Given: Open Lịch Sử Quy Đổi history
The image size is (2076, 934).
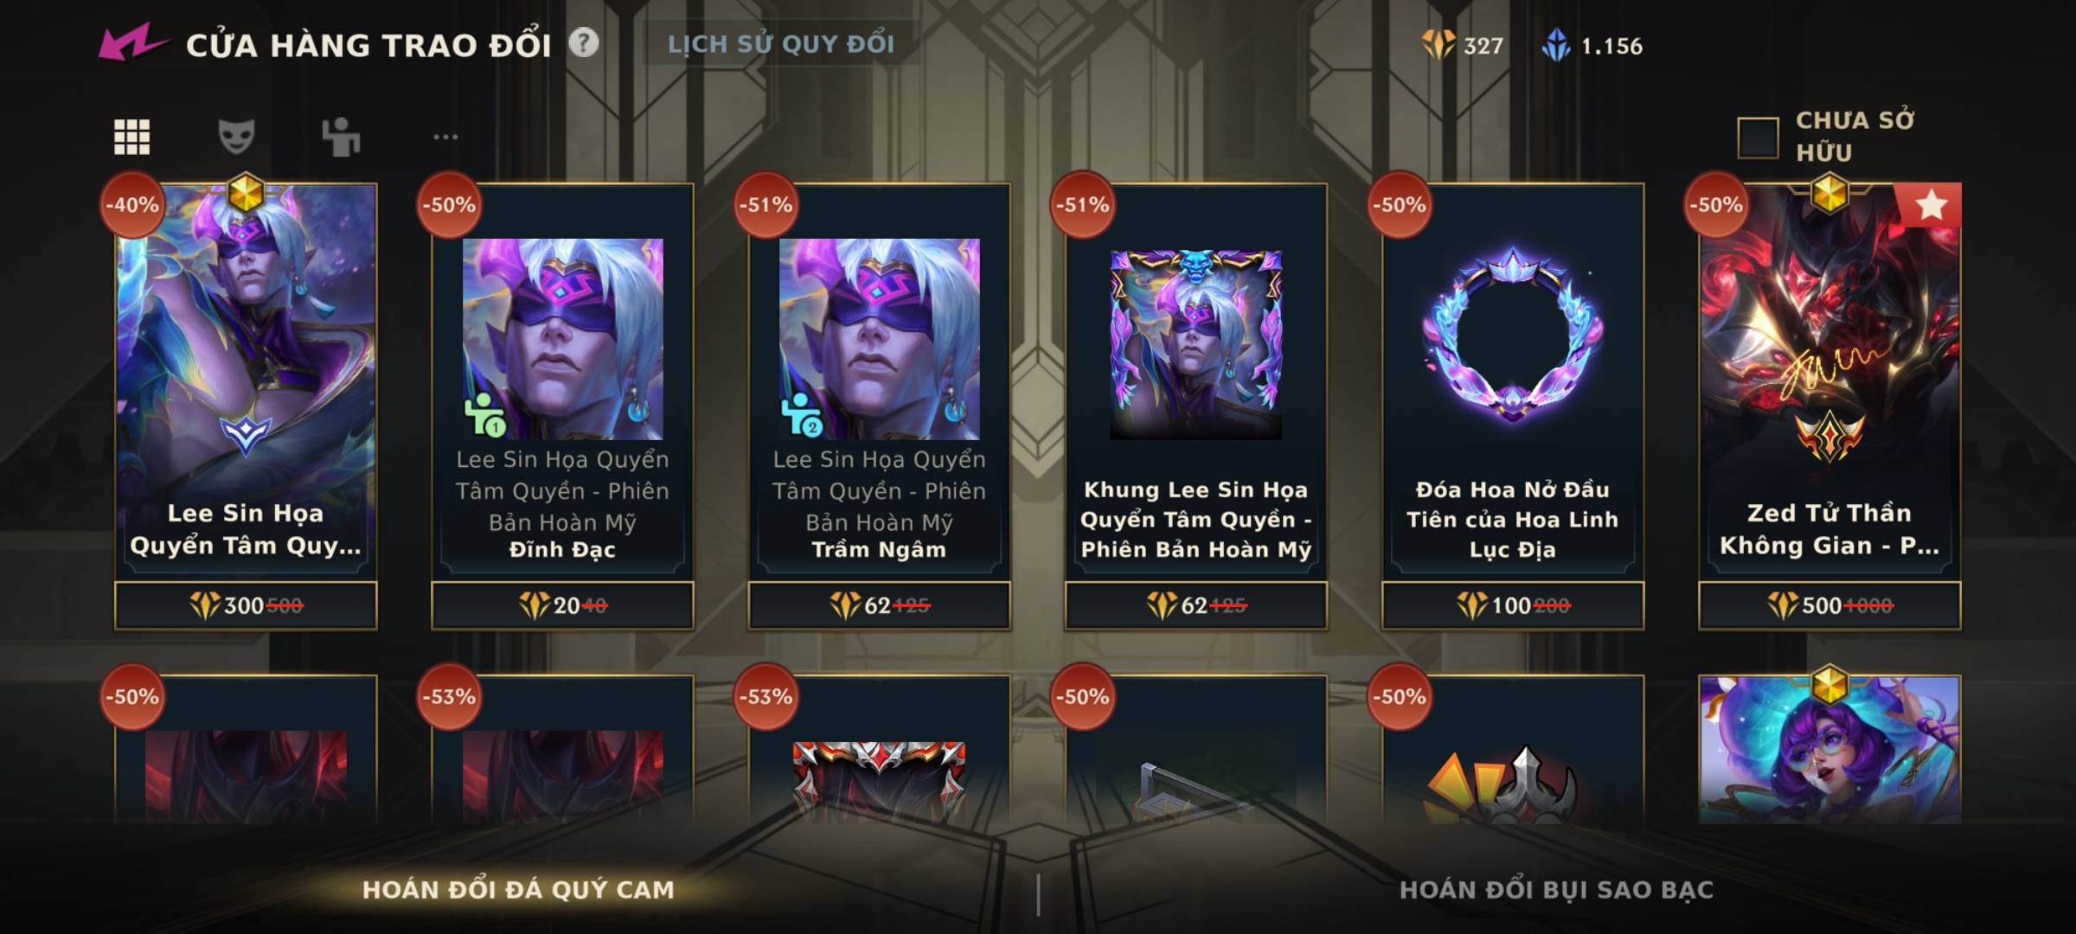Looking at the screenshot, I should pos(781,44).
